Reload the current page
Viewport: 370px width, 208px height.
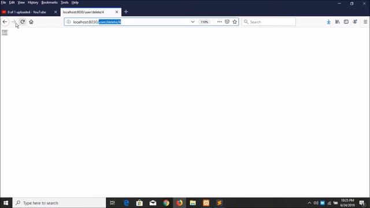click(x=23, y=22)
